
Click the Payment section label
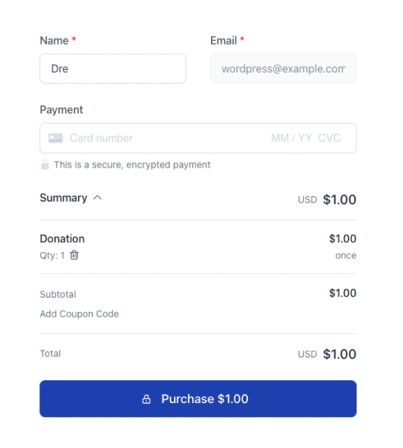pos(61,110)
